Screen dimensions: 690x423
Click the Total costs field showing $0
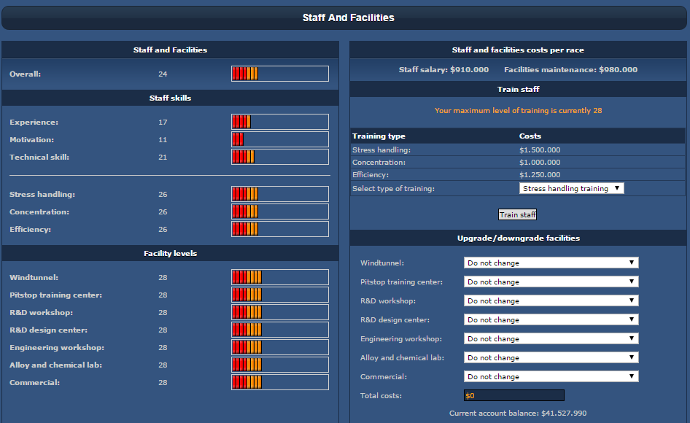coord(514,395)
